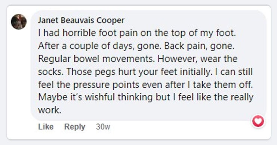Click the text "However, wear the"

click(197, 59)
